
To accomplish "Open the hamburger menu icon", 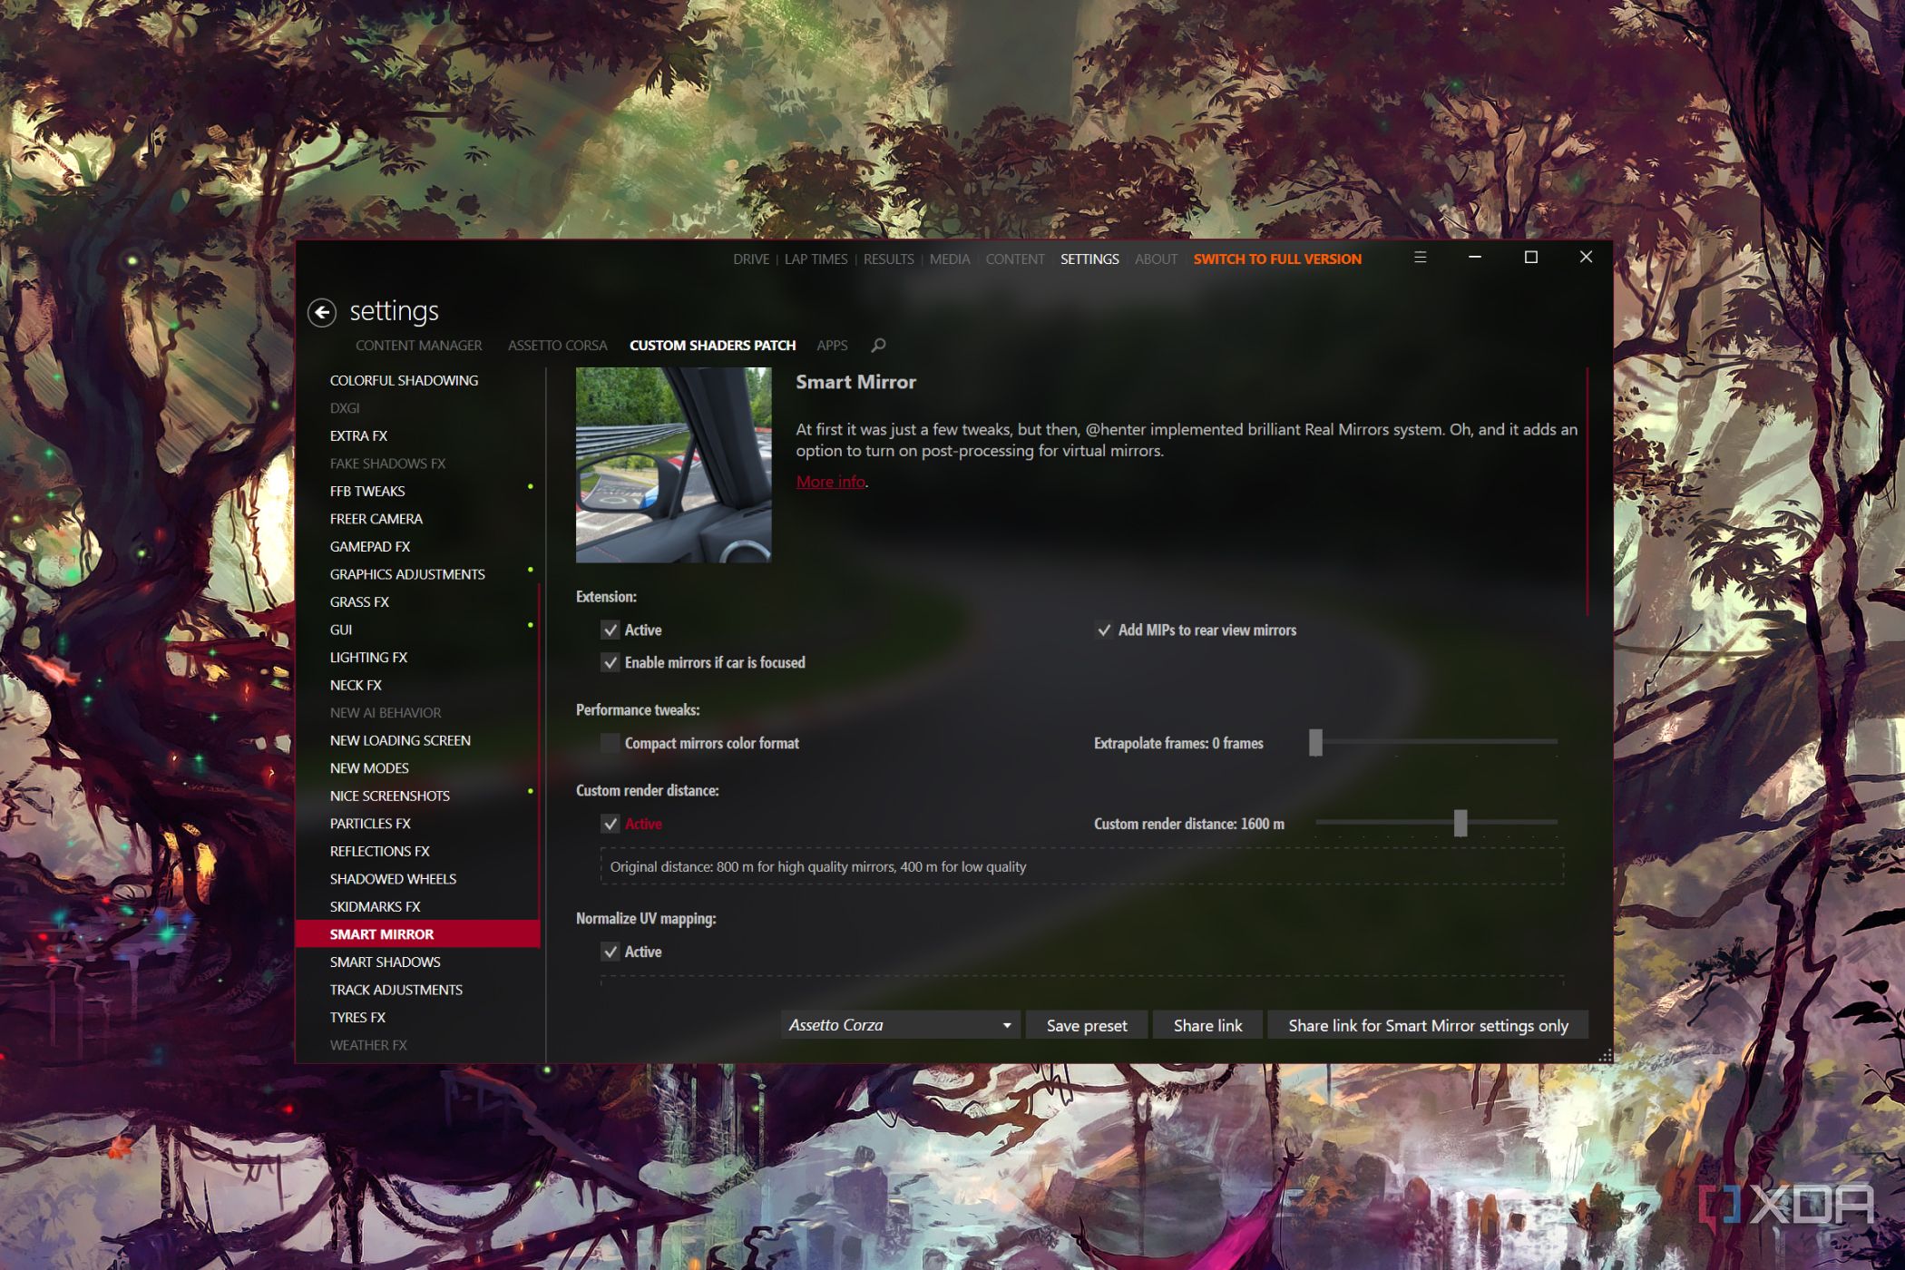I will [1421, 258].
